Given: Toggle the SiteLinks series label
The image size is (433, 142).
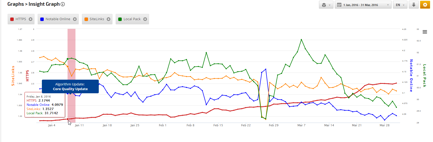Looking at the screenshot, I should [x=97, y=19].
